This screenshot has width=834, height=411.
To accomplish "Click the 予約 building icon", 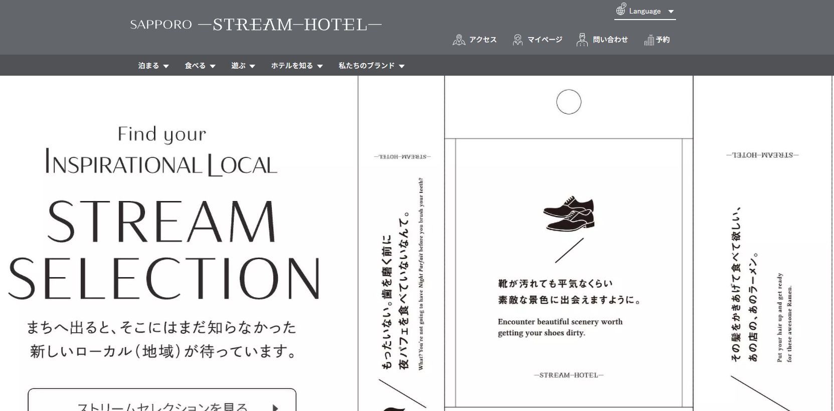I will click(649, 40).
